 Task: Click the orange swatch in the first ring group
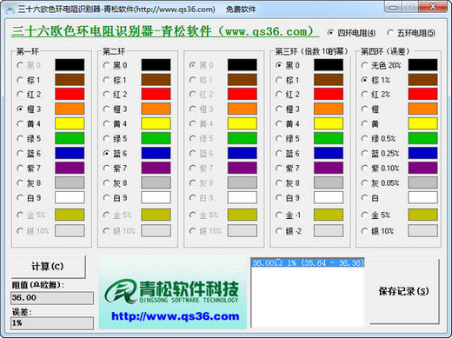tap(70, 109)
